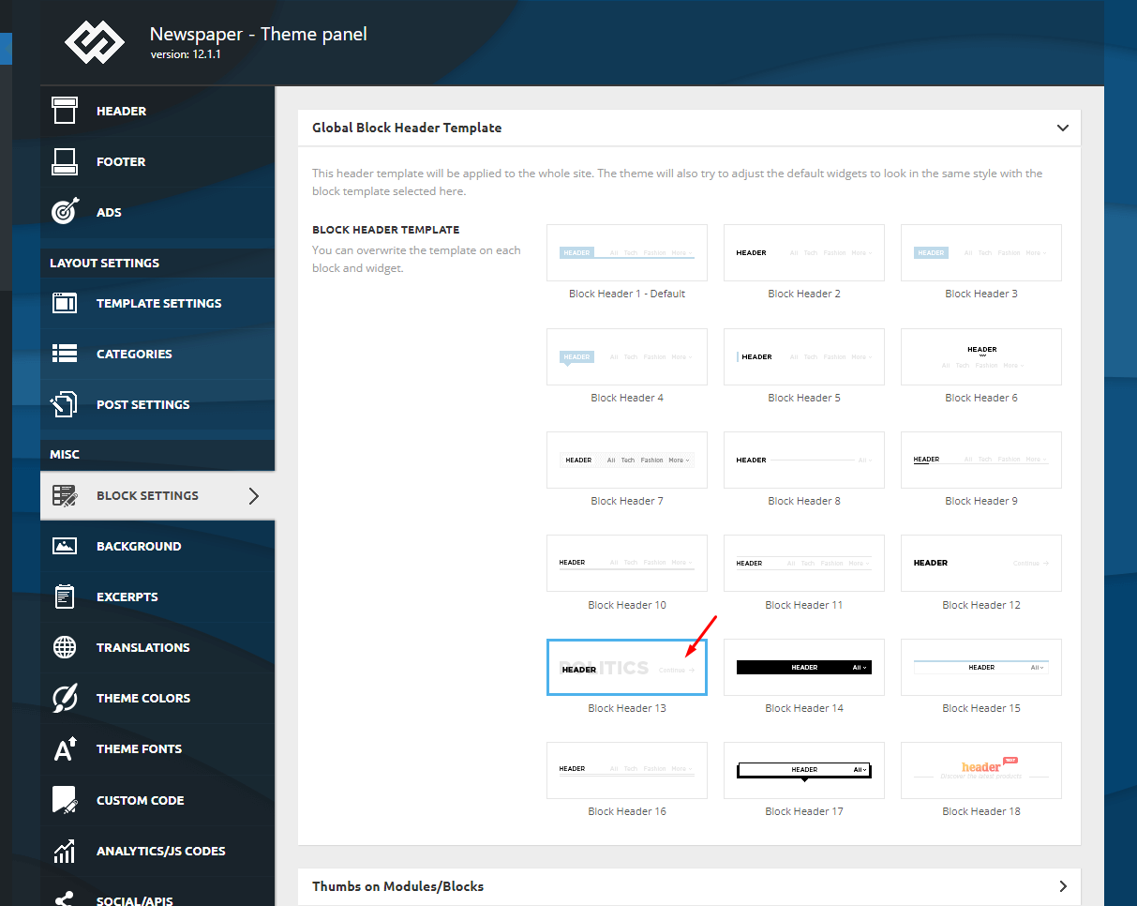Viewport: 1137px width, 906px height.
Task: Open THEME COLORS in sidebar
Action: (x=157, y=698)
